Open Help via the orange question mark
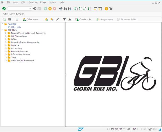 pyautogui.click(x=106, y=9)
